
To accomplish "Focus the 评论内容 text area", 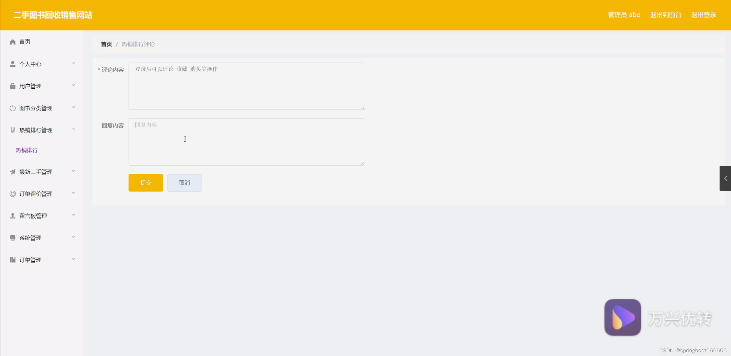I will tap(247, 86).
